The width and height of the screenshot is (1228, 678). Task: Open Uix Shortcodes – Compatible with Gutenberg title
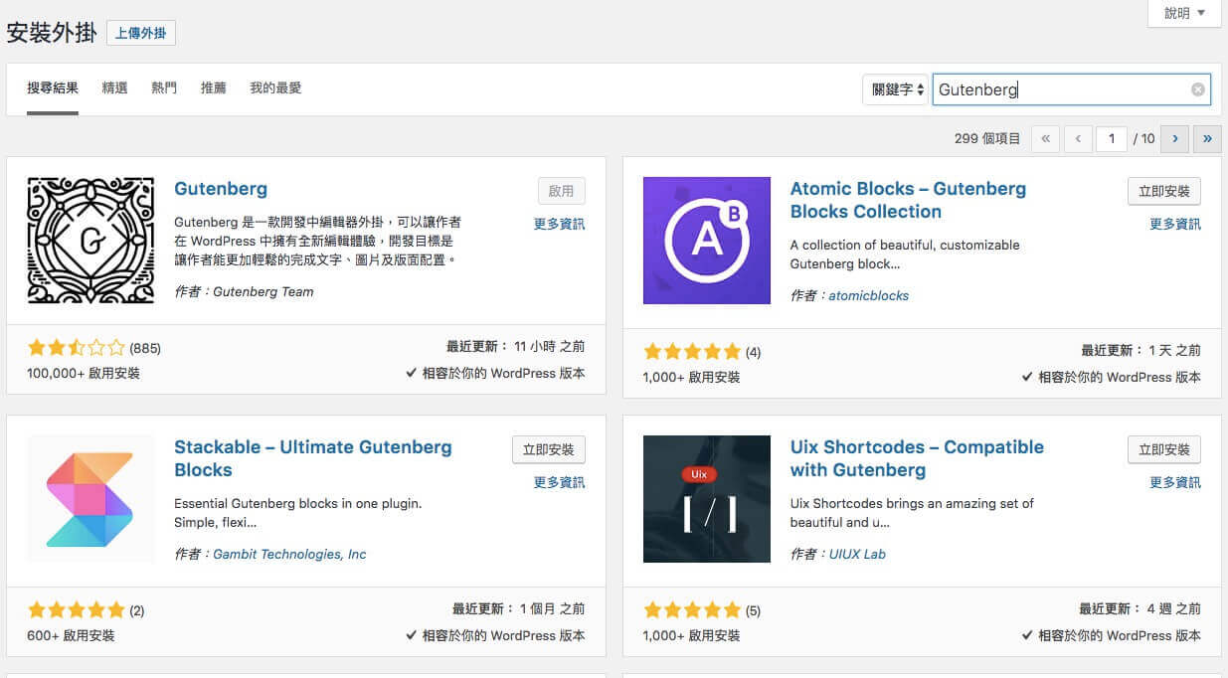917,458
